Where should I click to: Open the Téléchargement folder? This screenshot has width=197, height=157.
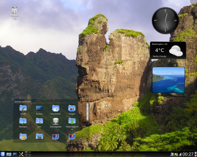(72, 121)
